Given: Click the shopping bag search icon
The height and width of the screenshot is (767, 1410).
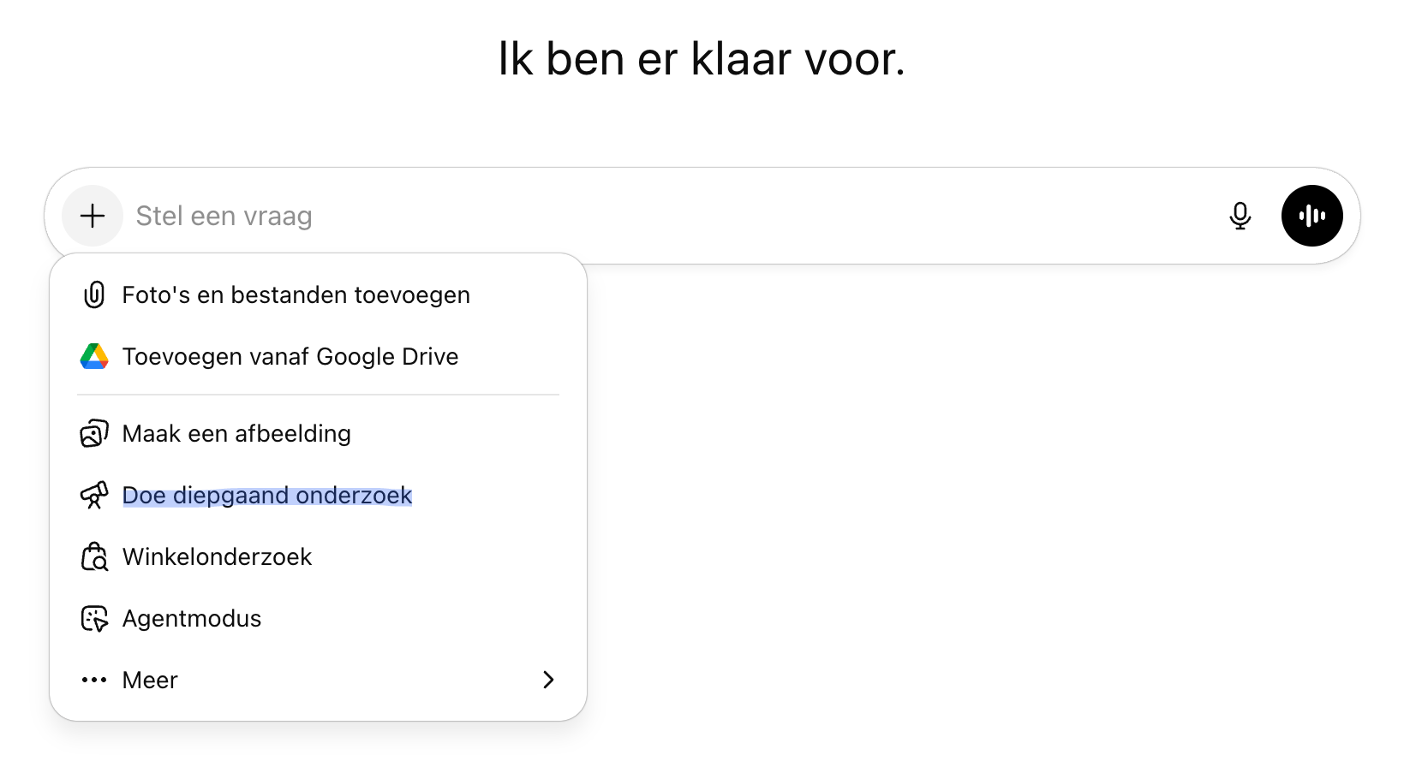Looking at the screenshot, I should [x=94, y=557].
